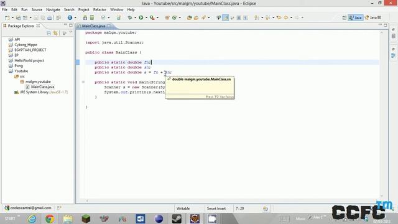Select the API project
The width and height of the screenshot is (398, 224).
point(17,39)
